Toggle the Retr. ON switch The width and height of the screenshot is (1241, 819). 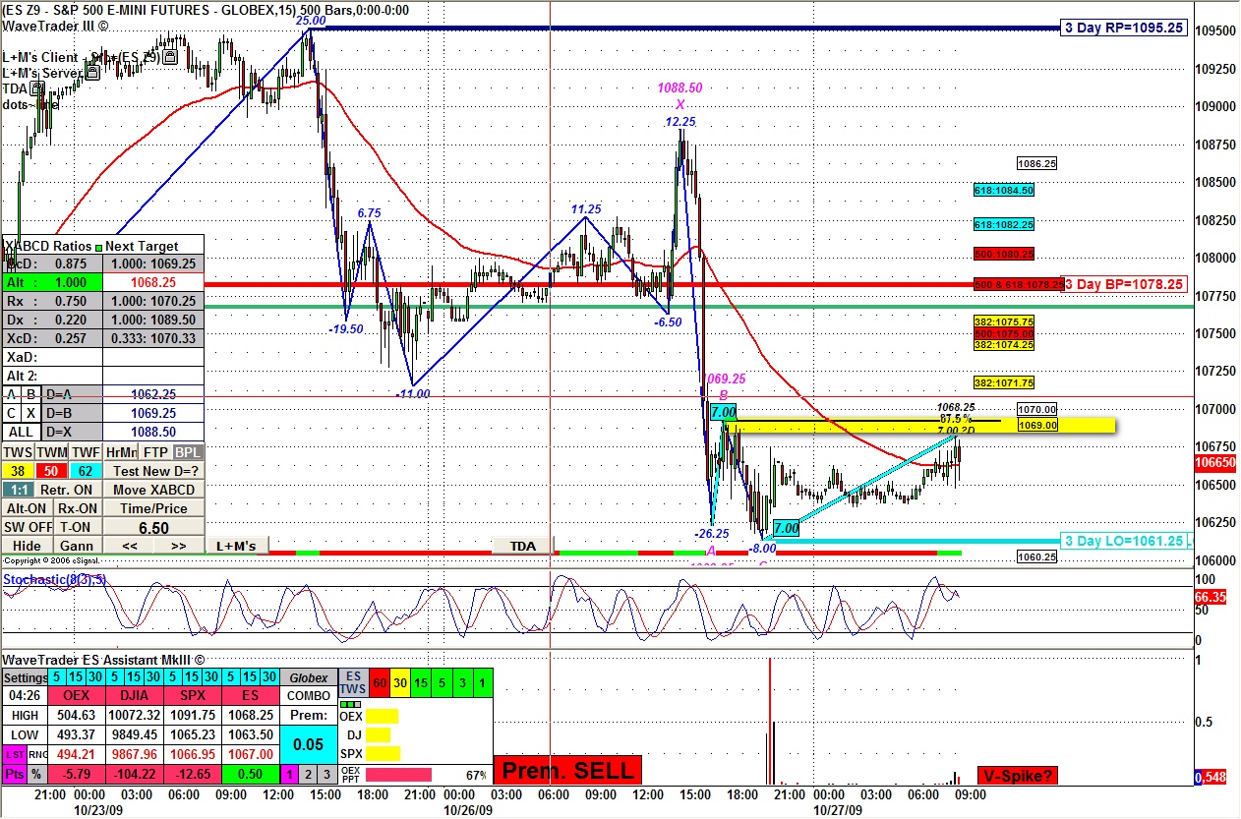(68, 490)
